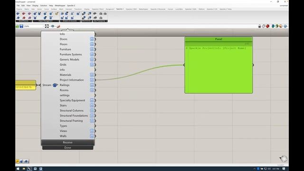Click the orange preview mesh quality icon
The height and width of the screenshot is (171, 304).
[x=281, y=26]
